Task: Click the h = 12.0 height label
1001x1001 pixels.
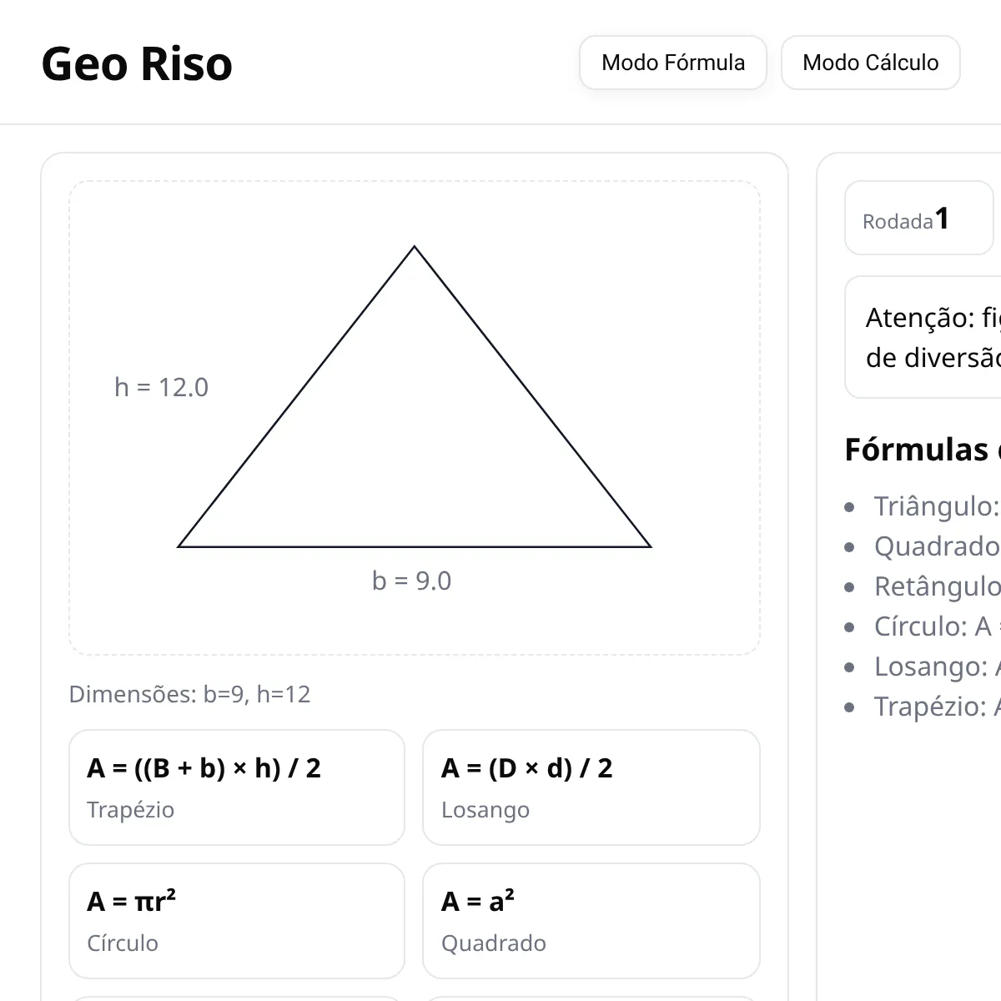Action: 161,387
